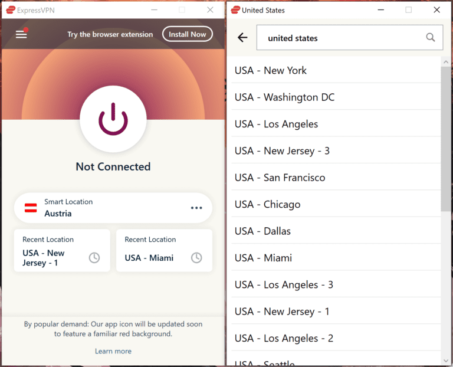Click the power connect button

pos(113,119)
